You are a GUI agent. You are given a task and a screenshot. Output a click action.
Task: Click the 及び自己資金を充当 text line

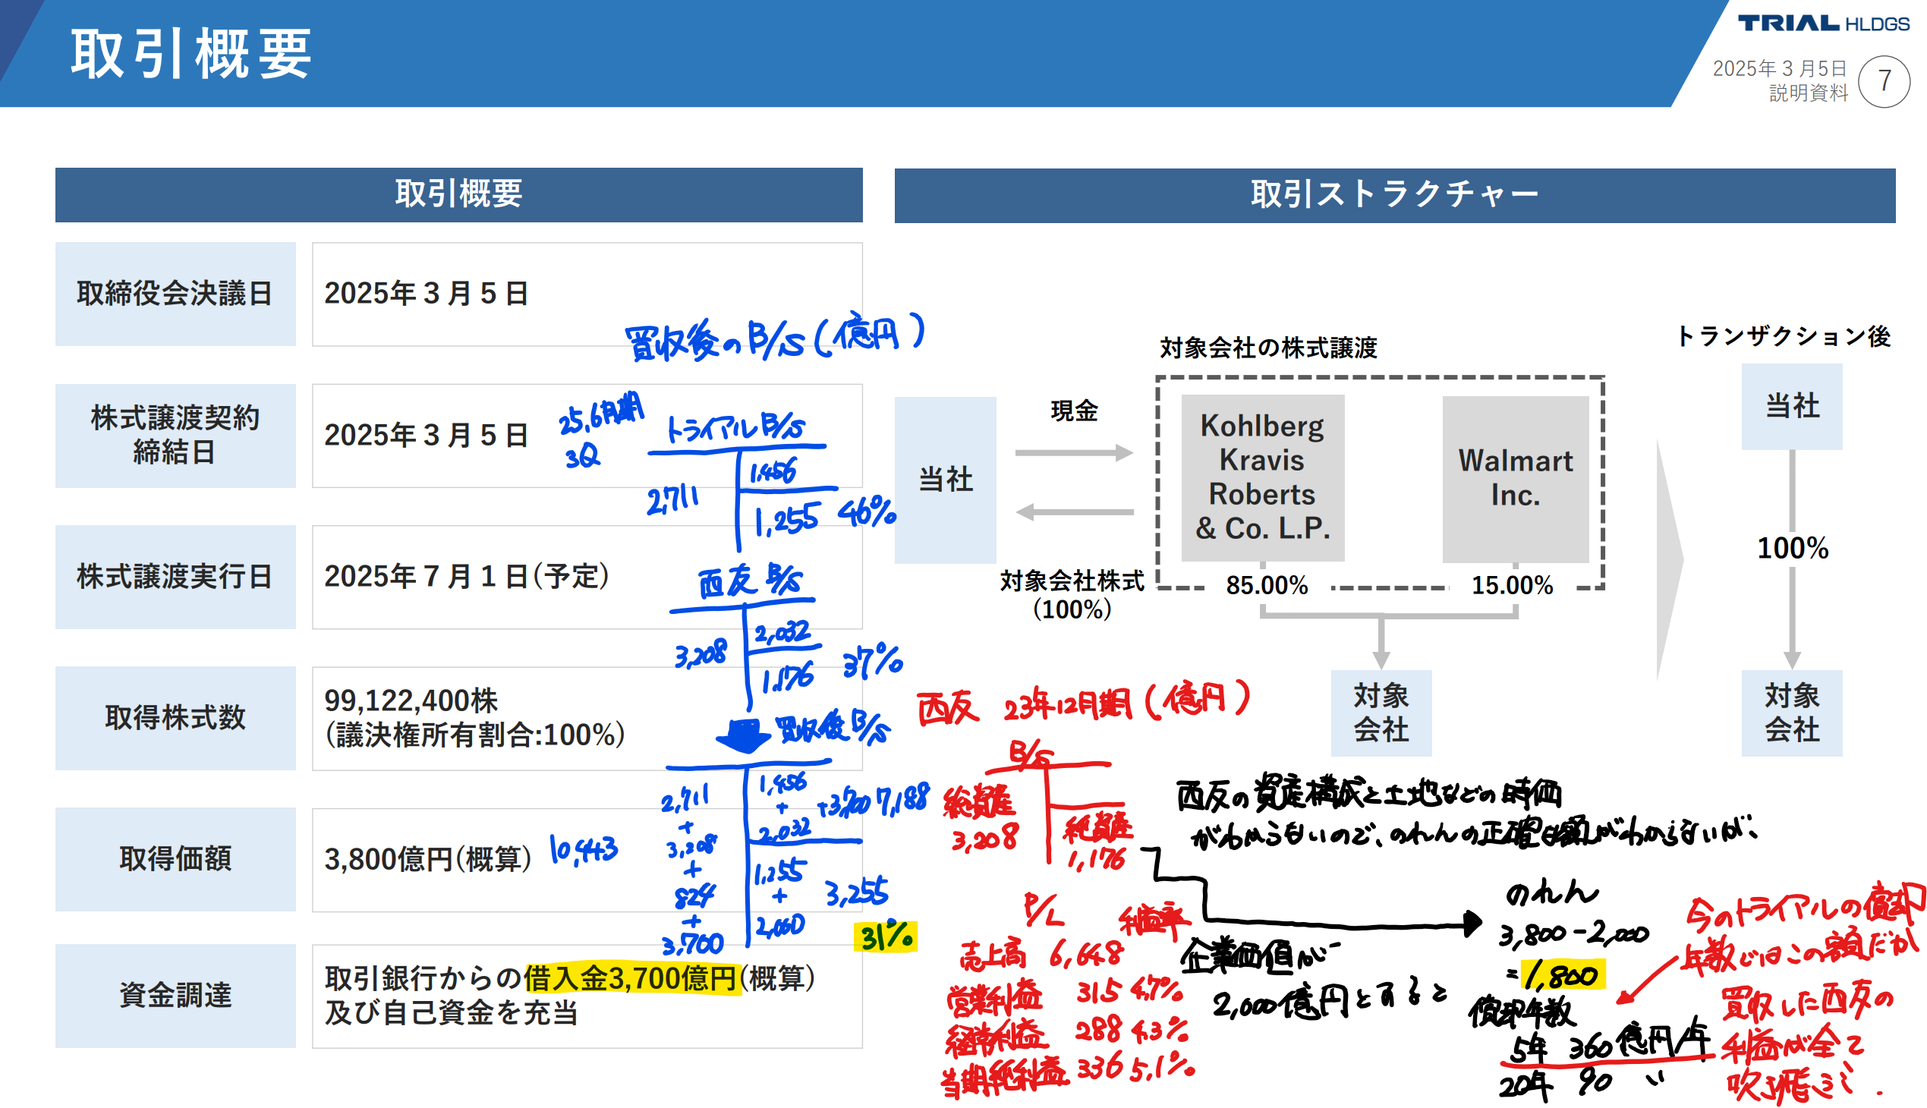pyautogui.click(x=452, y=1013)
